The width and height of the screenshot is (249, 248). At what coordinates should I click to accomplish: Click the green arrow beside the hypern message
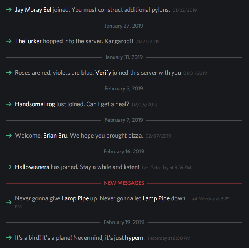(9, 238)
